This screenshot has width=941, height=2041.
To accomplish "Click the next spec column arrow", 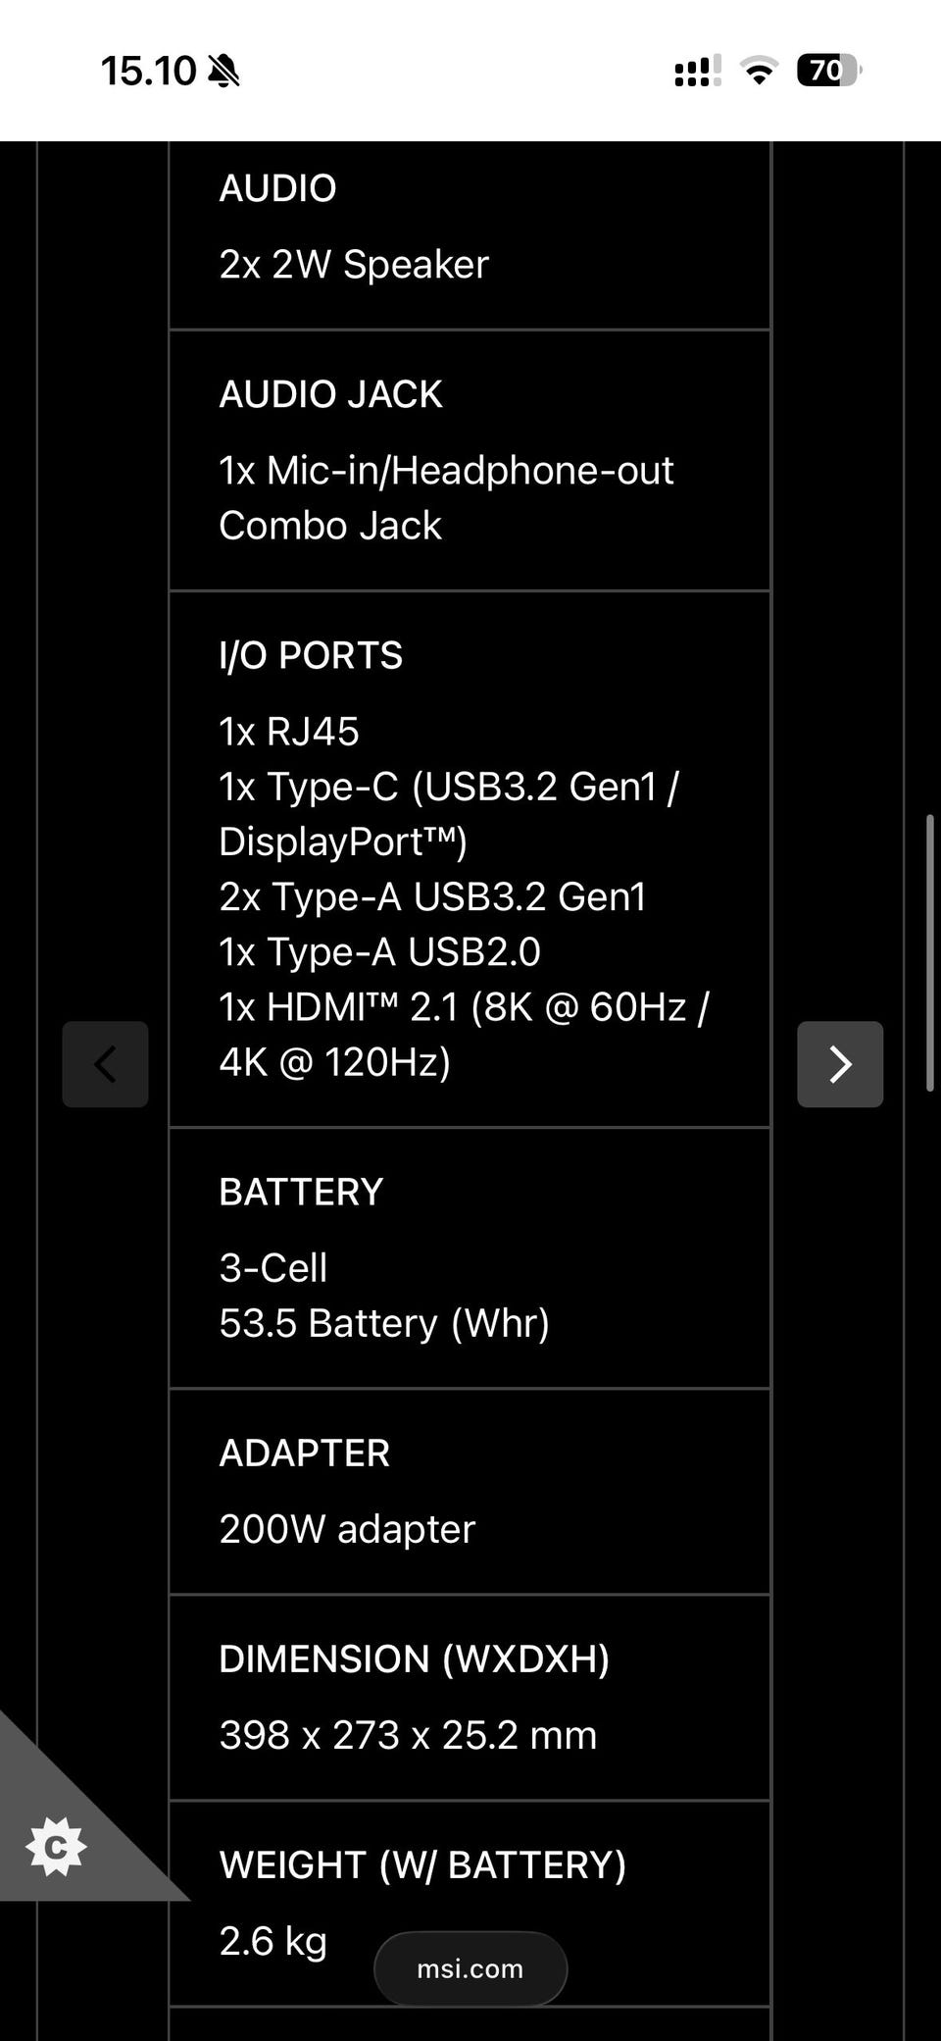I will pyautogui.click(x=840, y=1064).
